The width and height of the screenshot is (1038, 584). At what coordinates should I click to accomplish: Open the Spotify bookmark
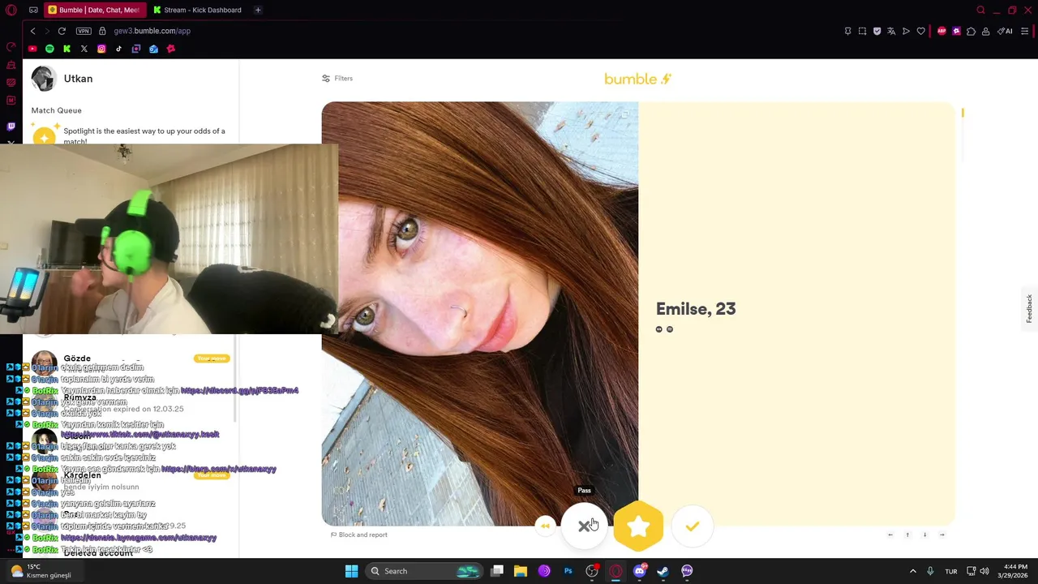tap(49, 49)
